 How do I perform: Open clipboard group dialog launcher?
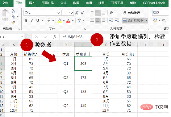point(19,29)
